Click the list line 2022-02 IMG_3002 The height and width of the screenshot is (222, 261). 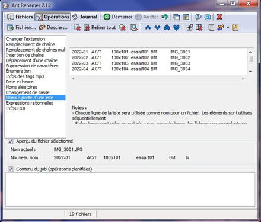coord(130,57)
